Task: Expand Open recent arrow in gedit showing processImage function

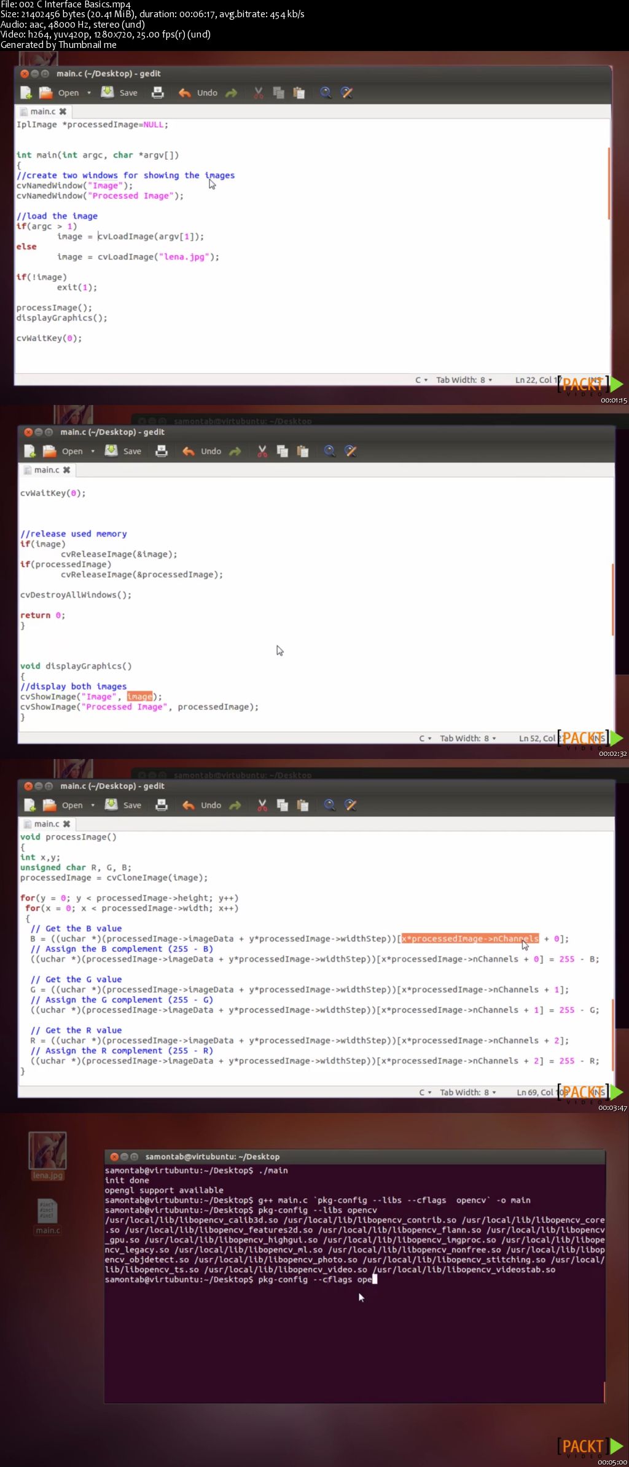Action: [93, 805]
